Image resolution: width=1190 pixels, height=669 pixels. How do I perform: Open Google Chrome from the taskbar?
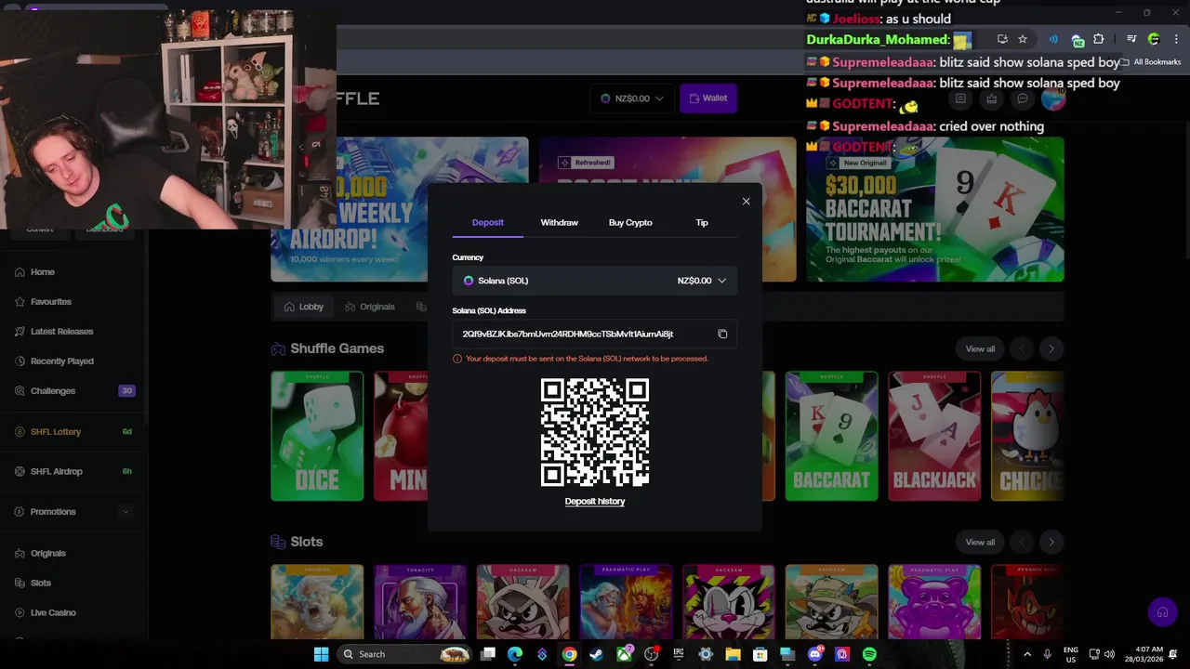coord(569,654)
